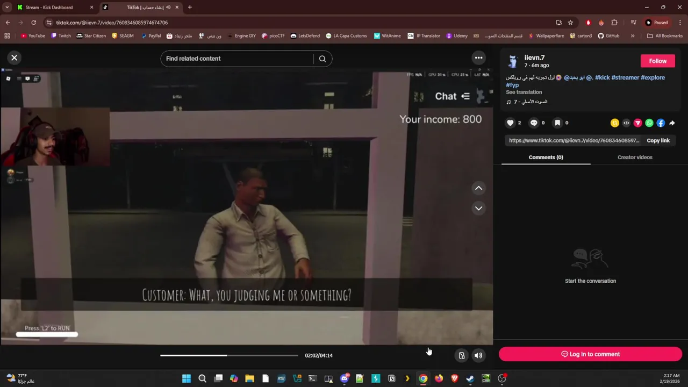The height and width of the screenshot is (387, 688).
Task: Go to next video with down chevron
Action: (x=478, y=208)
